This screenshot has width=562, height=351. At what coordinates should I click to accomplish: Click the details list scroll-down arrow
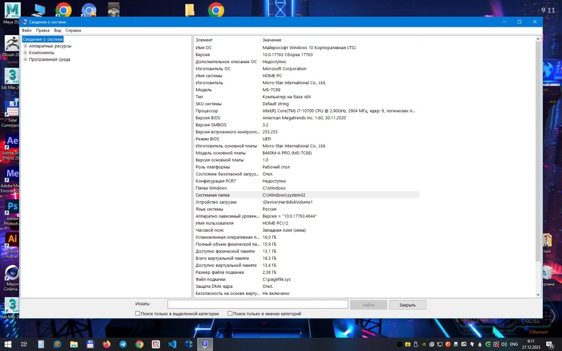(x=538, y=295)
